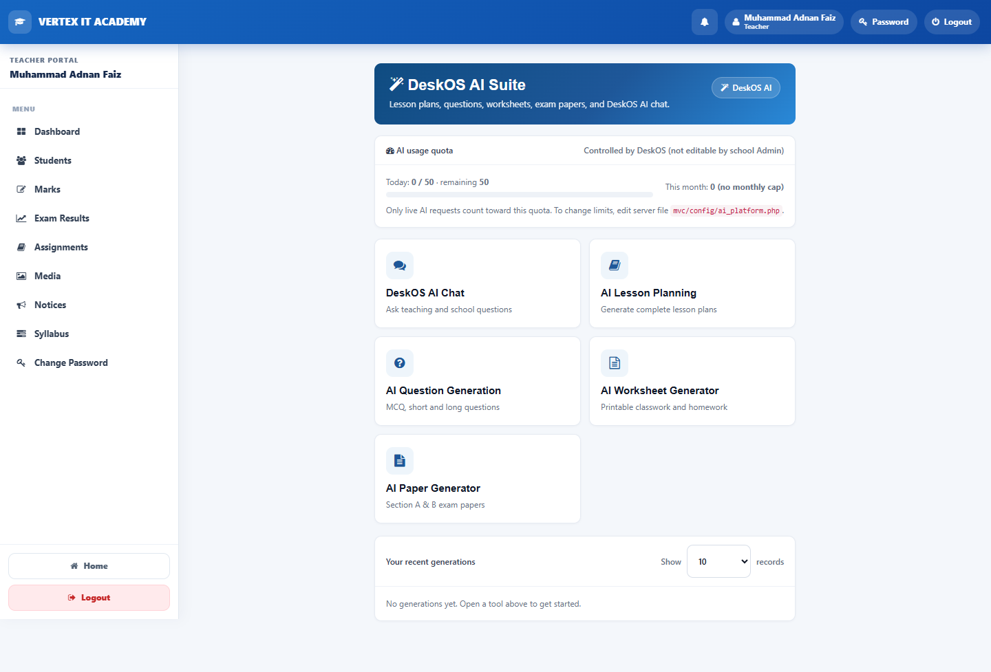The image size is (991, 672).
Task: Click the Password button in the header
Action: 884,22
